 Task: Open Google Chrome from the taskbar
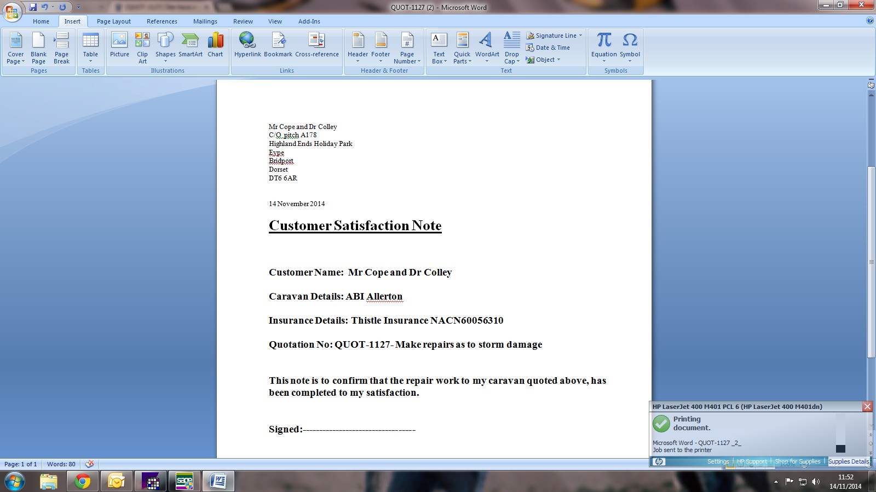[83, 481]
